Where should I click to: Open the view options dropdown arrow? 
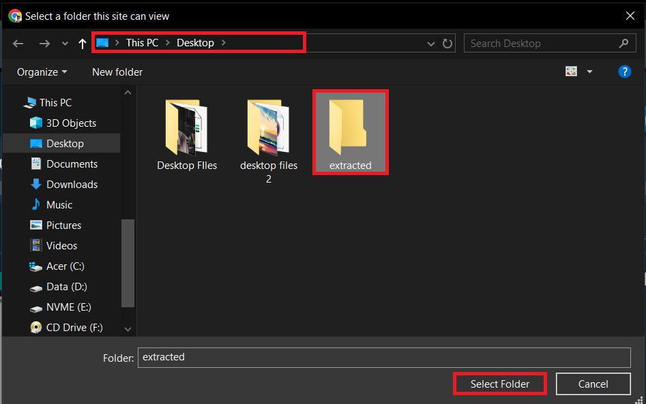pyautogui.click(x=589, y=71)
